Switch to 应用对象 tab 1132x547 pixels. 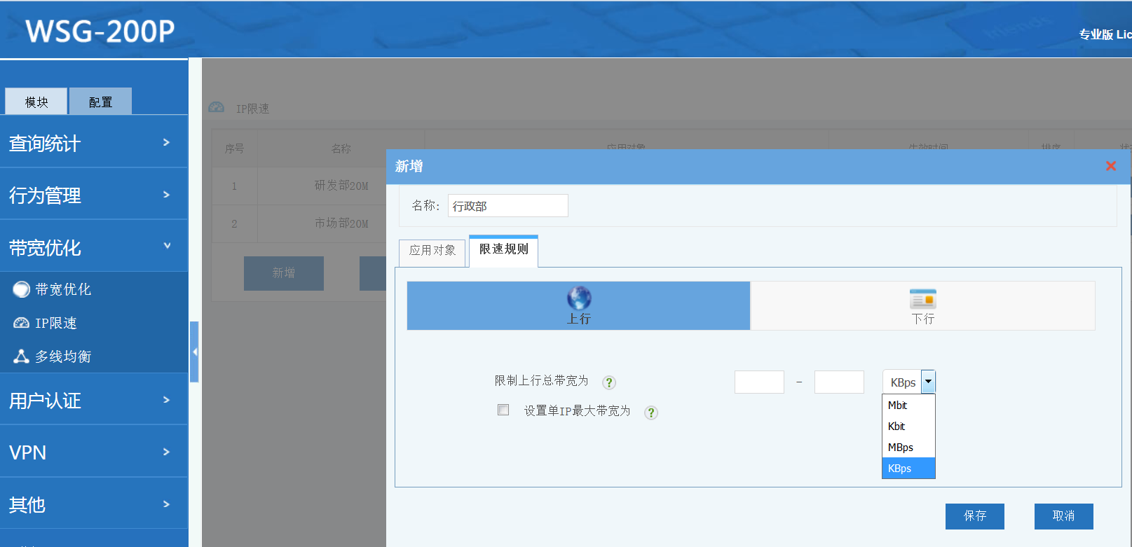(x=432, y=251)
